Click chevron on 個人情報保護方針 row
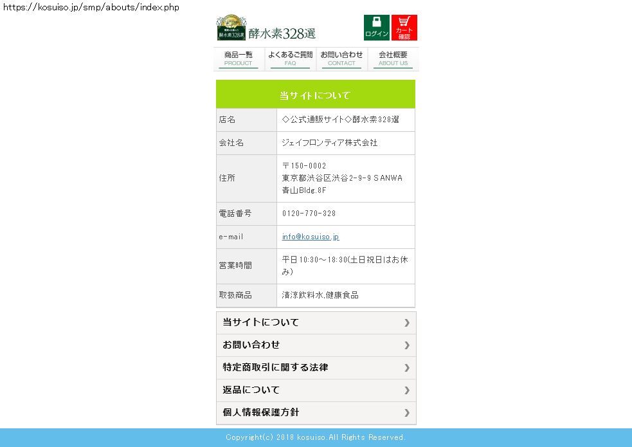The width and height of the screenshot is (632, 447). coord(407,413)
